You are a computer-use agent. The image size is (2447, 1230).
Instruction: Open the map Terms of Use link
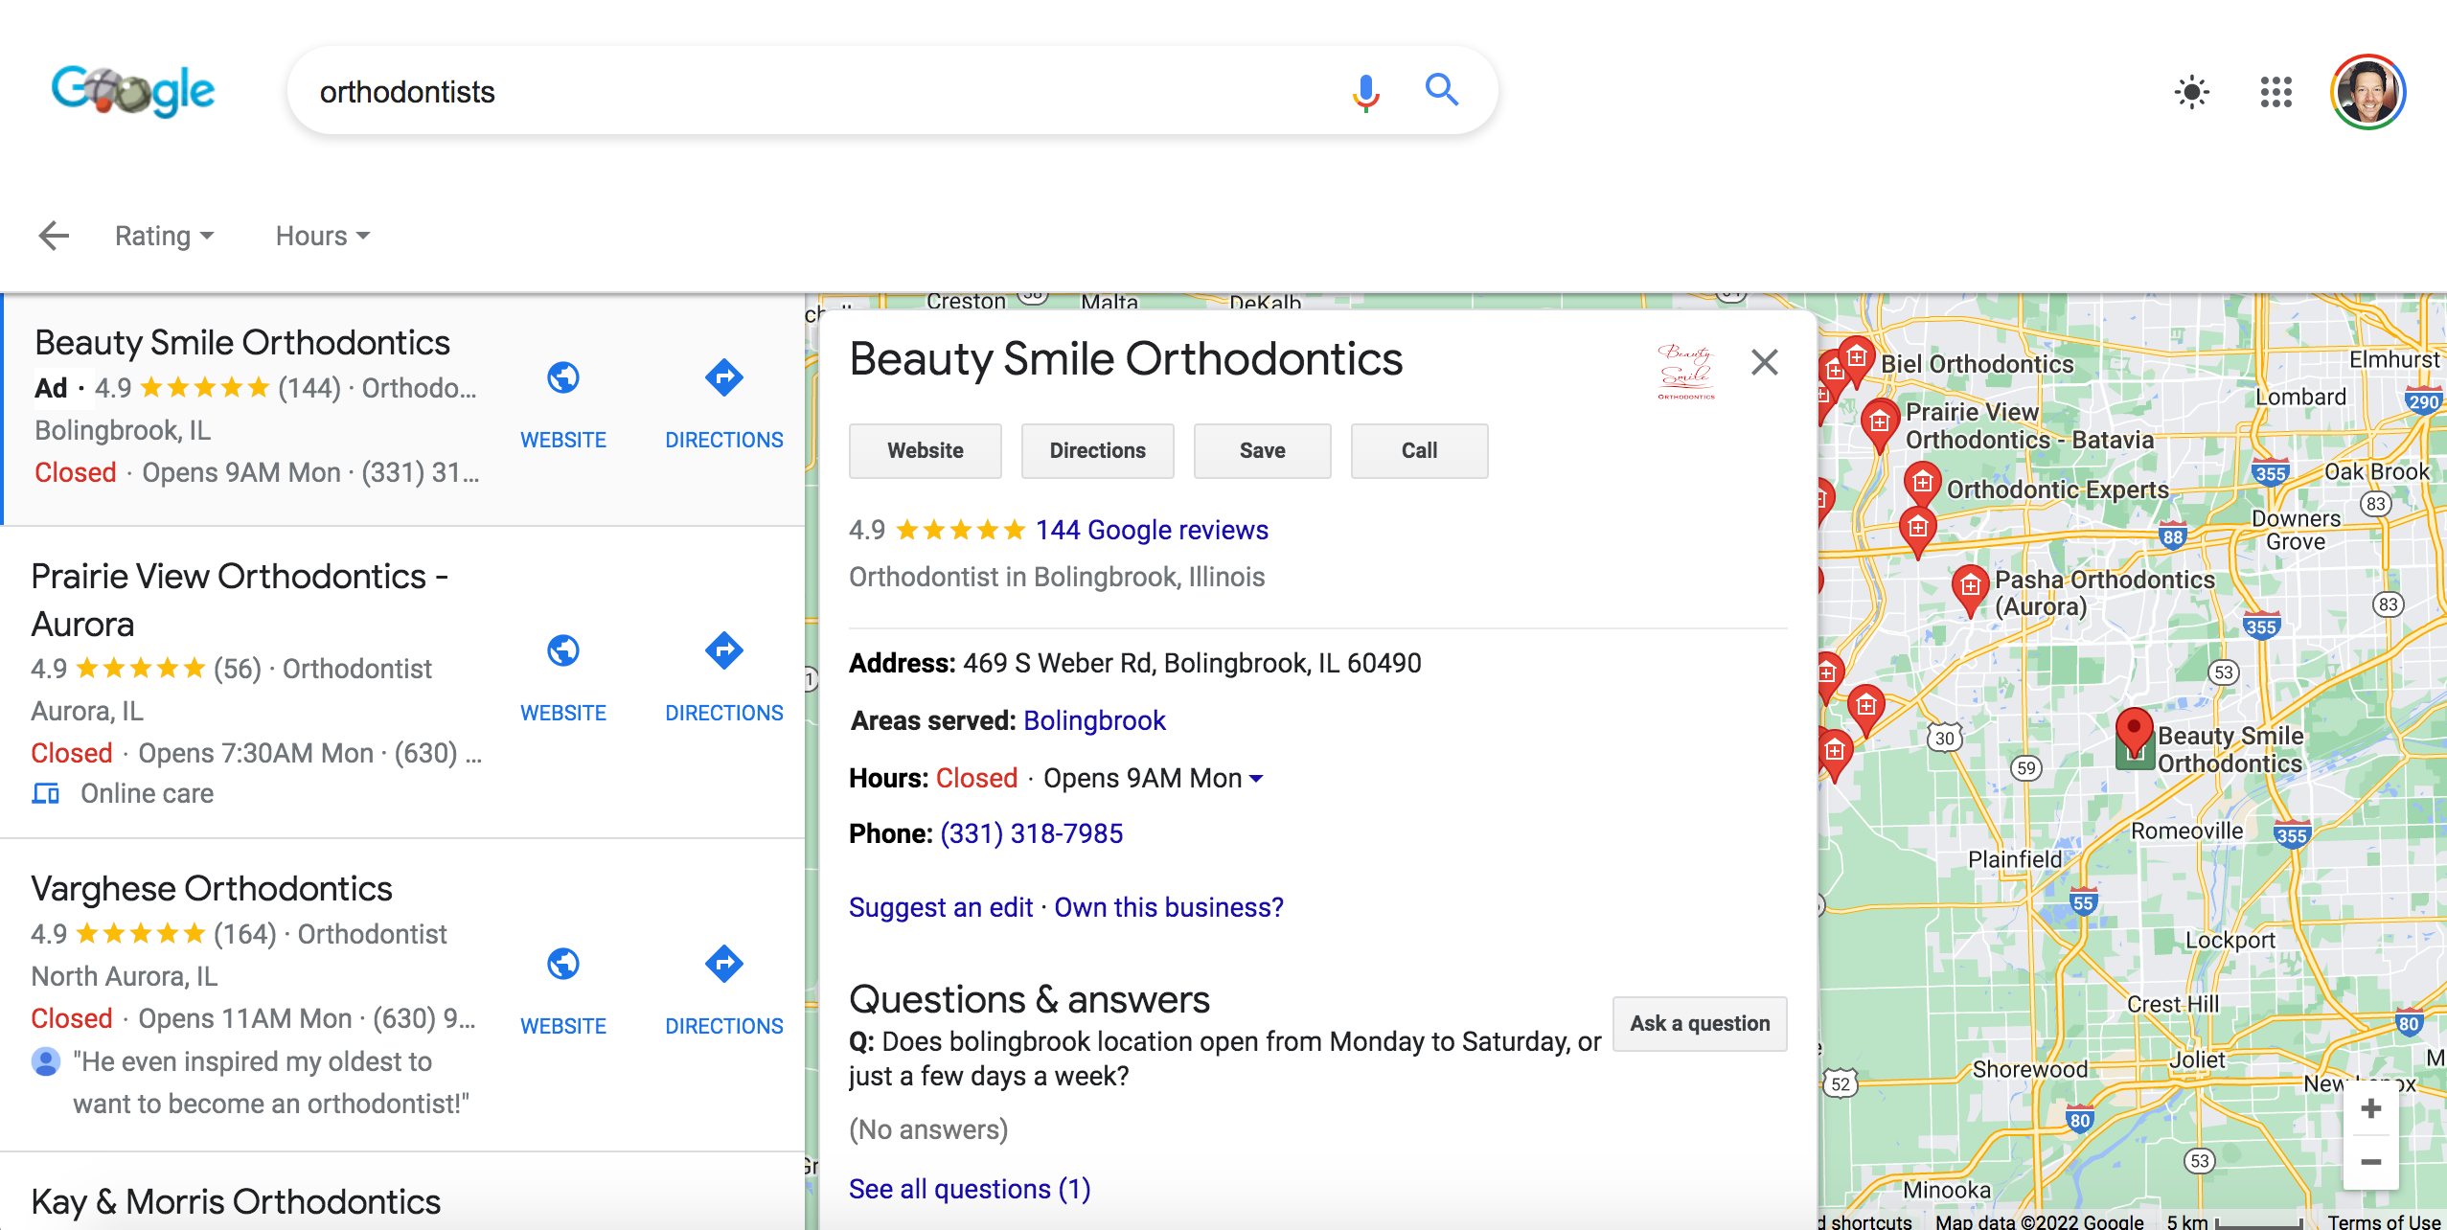click(2384, 1221)
